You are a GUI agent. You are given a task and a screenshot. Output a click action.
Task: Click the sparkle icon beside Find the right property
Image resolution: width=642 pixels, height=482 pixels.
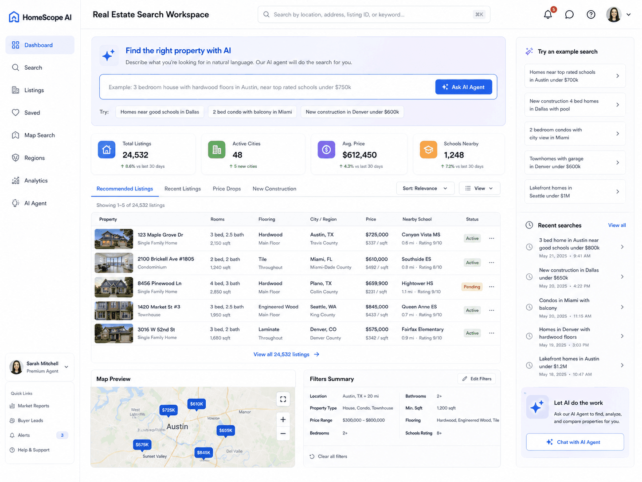click(x=108, y=55)
